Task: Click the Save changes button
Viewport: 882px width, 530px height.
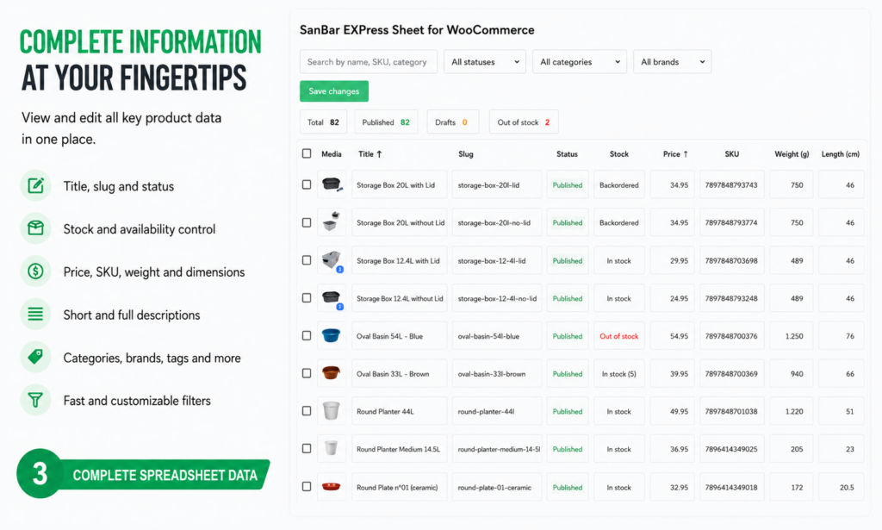Action: pyautogui.click(x=334, y=91)
